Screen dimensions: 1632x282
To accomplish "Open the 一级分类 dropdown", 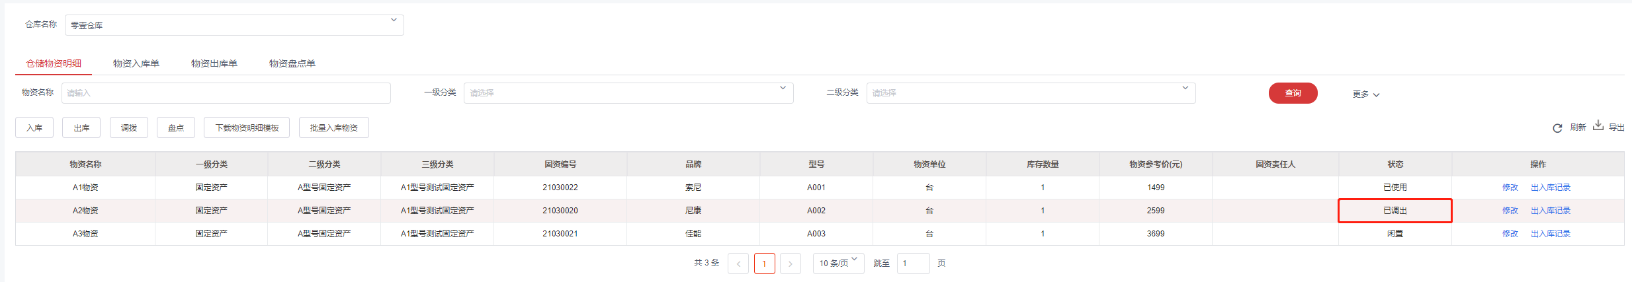I will tap(628, 93).
